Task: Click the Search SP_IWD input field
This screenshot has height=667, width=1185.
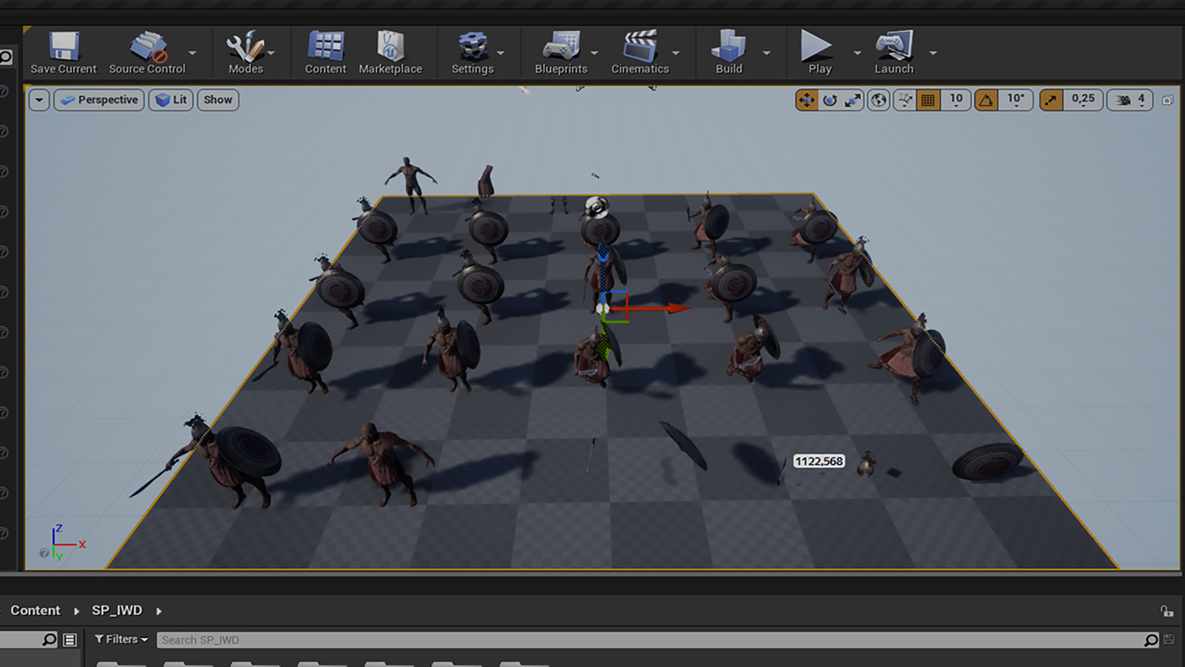Action: [648, 640]
